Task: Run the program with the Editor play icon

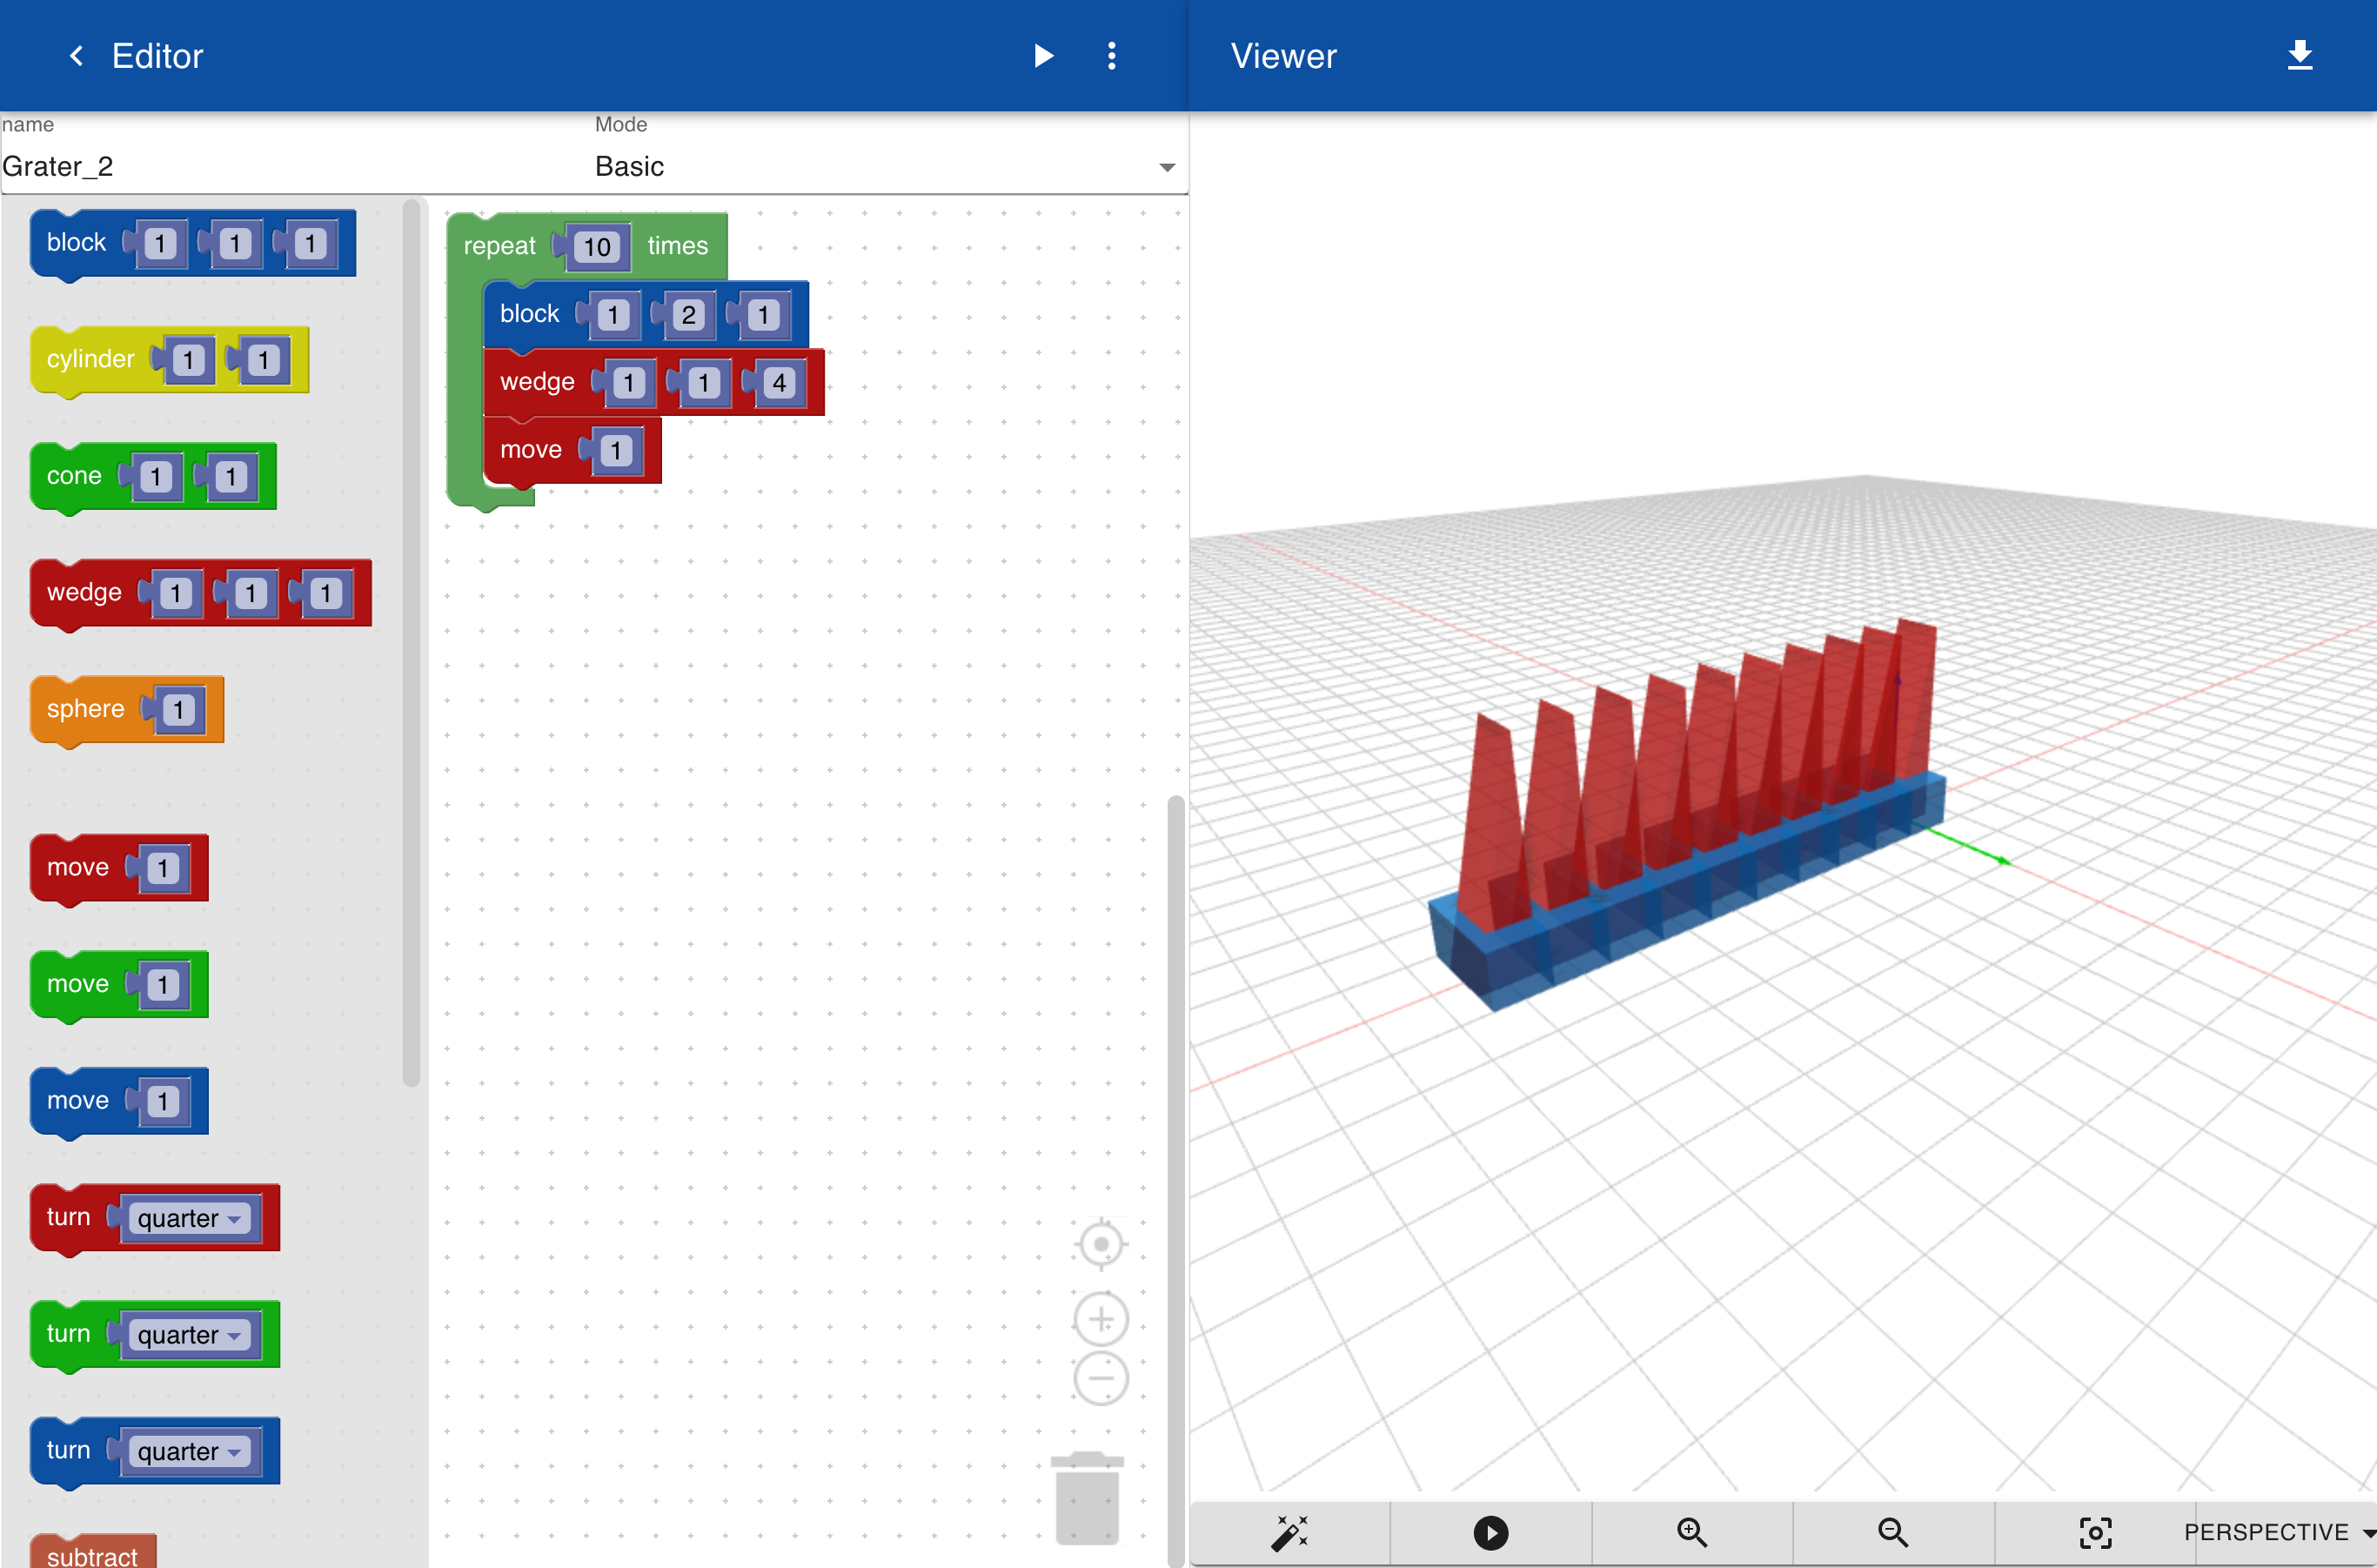Action: click(1043, 56)
